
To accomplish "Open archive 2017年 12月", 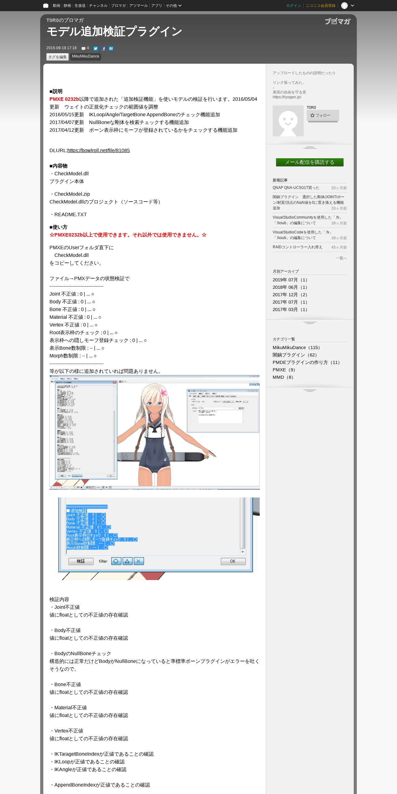I will pos(291,295).
